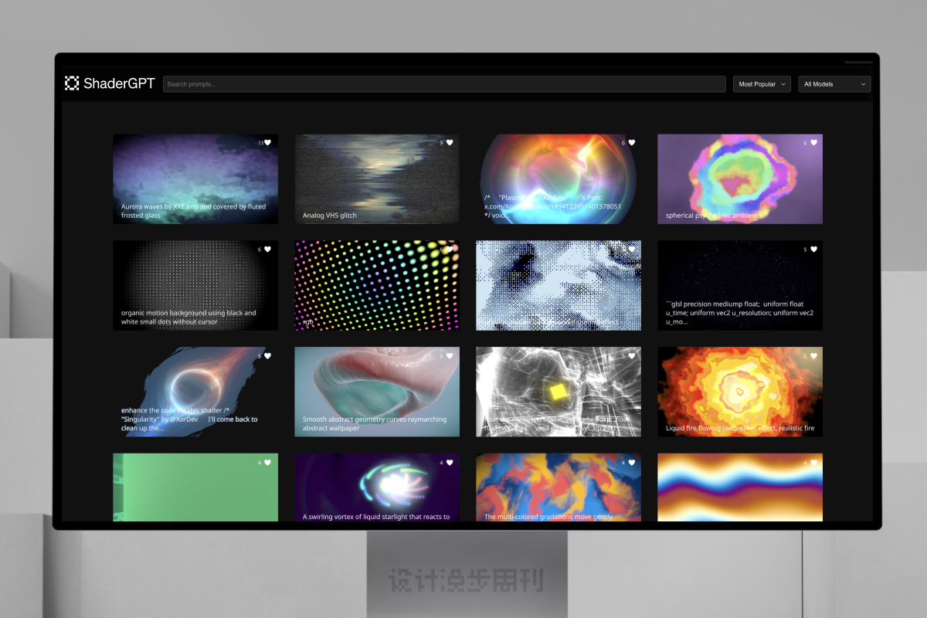This screenshot has width=927, height=618.
Task: Like the Singularity shader heart
Action: (x=268, y=356)
